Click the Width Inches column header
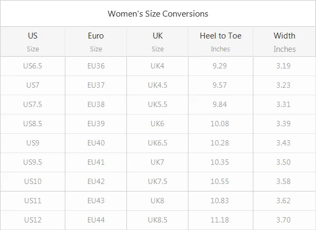316x230 pixels. coord(284,42)
